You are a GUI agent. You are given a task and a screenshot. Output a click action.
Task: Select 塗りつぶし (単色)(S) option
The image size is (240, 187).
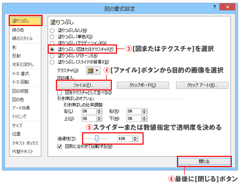coord(52,37)
